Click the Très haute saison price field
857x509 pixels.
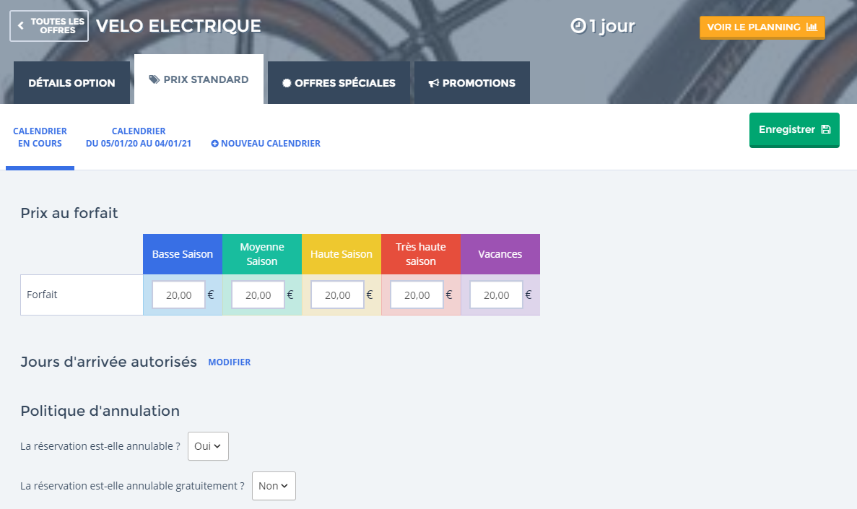(x=417, y=295)
